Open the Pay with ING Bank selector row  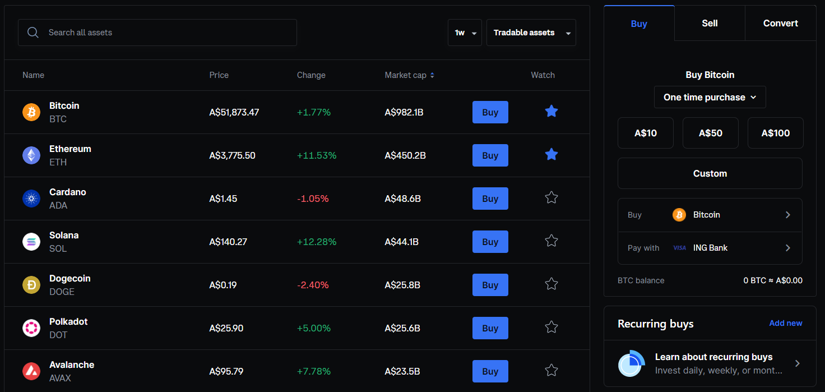click(x=710, y=248)
